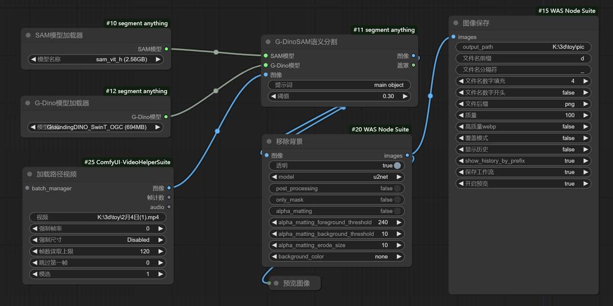
Task: Click right arrow on 文件后缀 png selector
Action: click(586, 104)
